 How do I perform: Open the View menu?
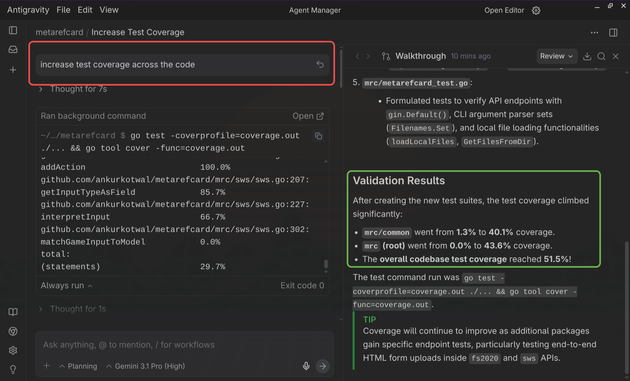pyautogui.click(x=109, y=10)
